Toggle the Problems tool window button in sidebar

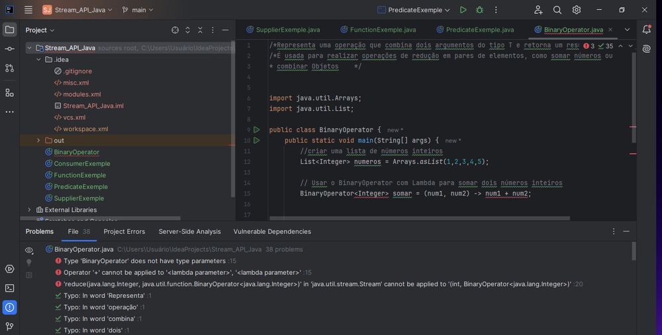[x=9, y=307]
